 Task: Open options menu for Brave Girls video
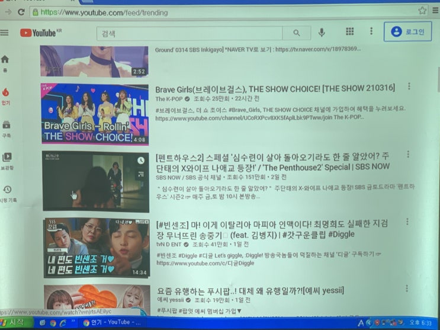pos(409,86)
